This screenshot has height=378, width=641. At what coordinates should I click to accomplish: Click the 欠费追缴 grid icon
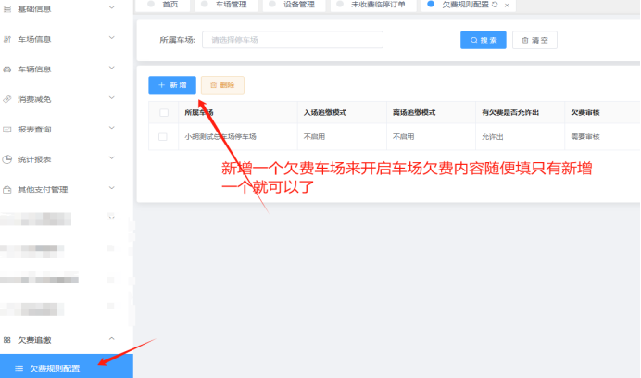coord(7,340)
